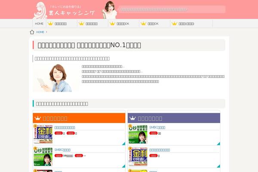Click the woman photo in the pink header

click(110, 10)
